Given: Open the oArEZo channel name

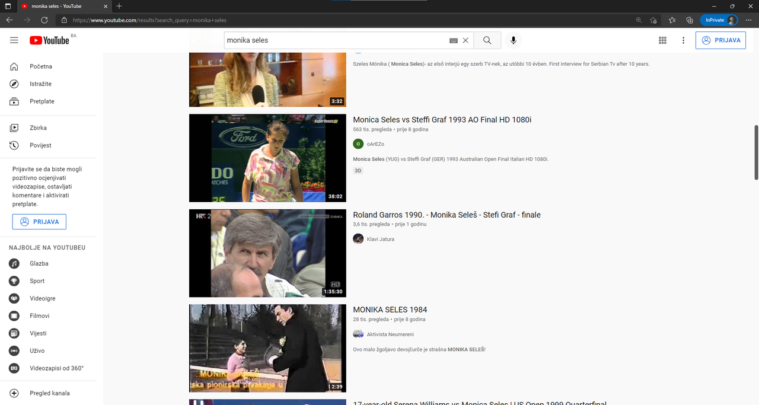Looking at the screenshot, I should tap(375, 144).
